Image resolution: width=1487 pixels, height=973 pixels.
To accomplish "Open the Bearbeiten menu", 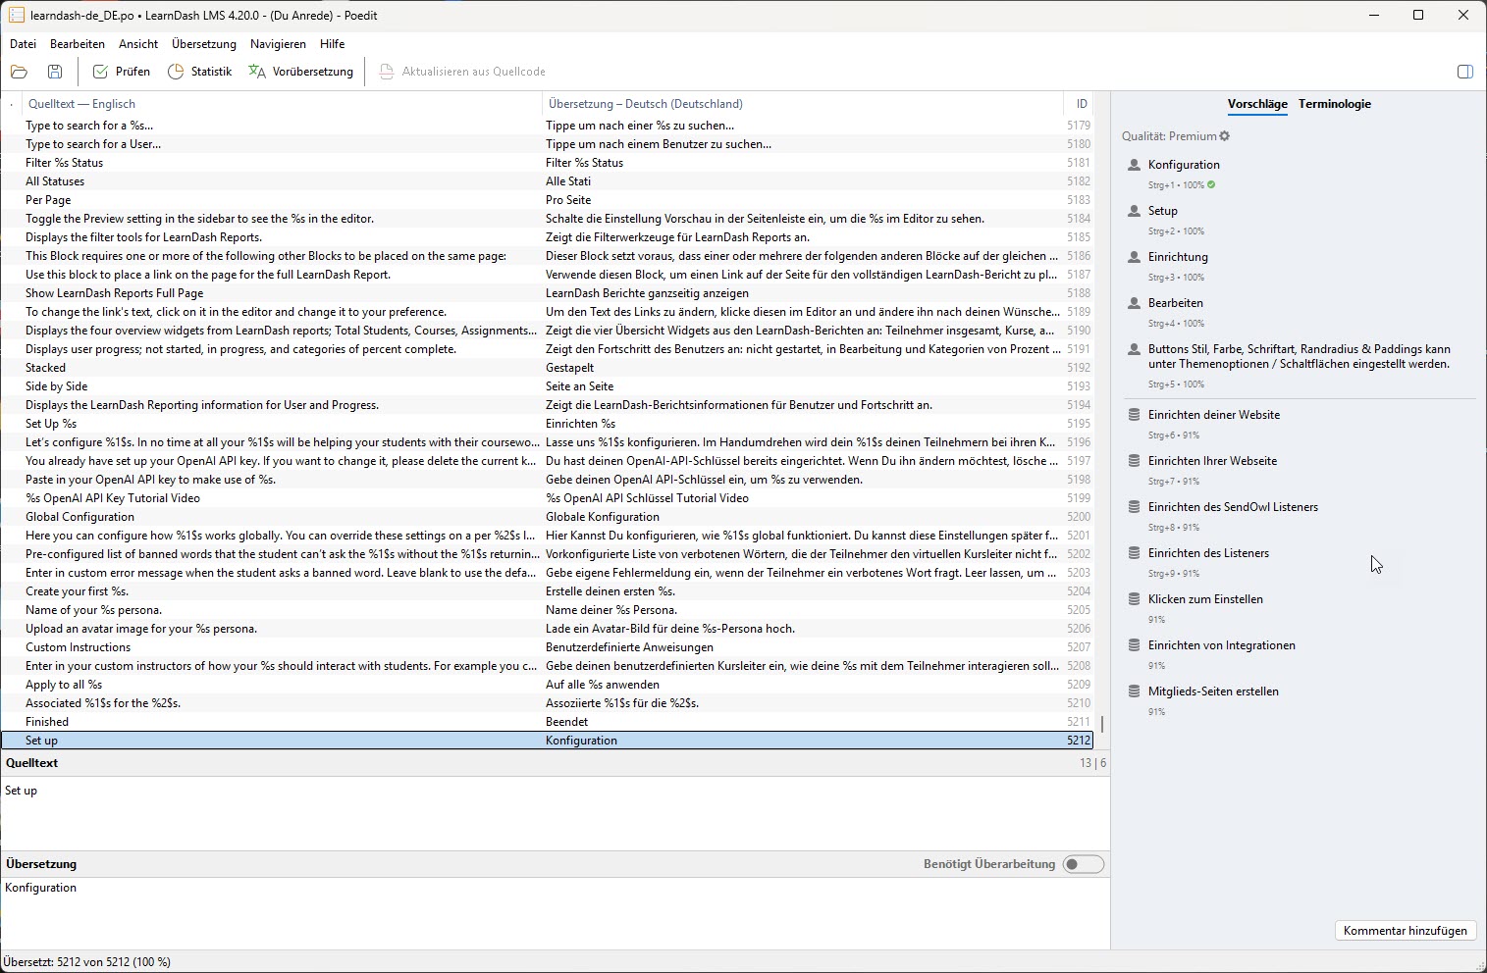I will 78,44.
